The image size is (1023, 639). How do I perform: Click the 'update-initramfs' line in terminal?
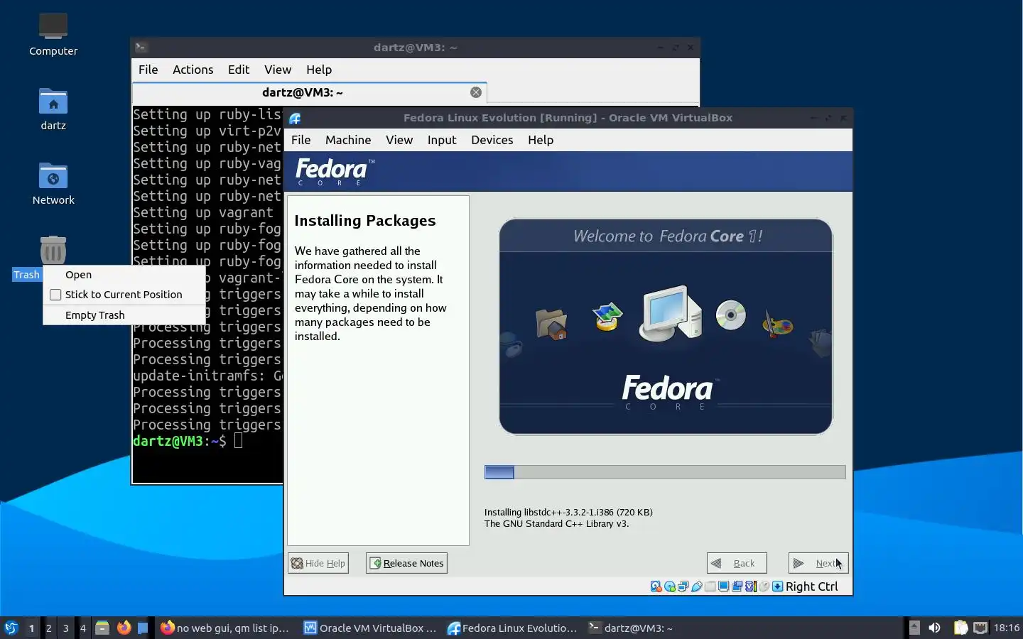coord(207,376)
